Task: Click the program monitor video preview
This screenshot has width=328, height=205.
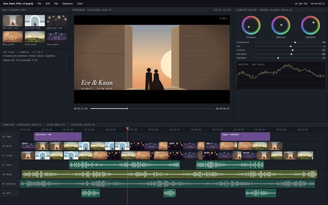Action: 152,59
